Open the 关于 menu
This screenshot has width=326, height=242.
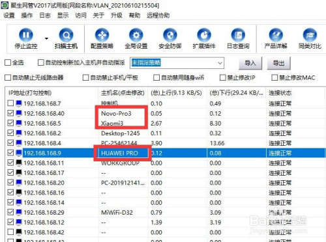point(98,16)
